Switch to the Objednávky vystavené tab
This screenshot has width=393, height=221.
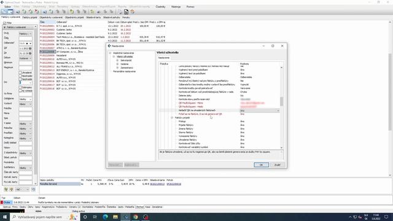coord(51,18)
